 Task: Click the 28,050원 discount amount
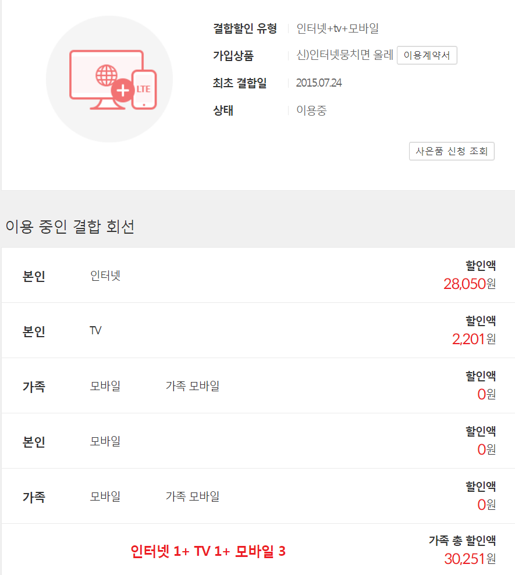[469, 284]
